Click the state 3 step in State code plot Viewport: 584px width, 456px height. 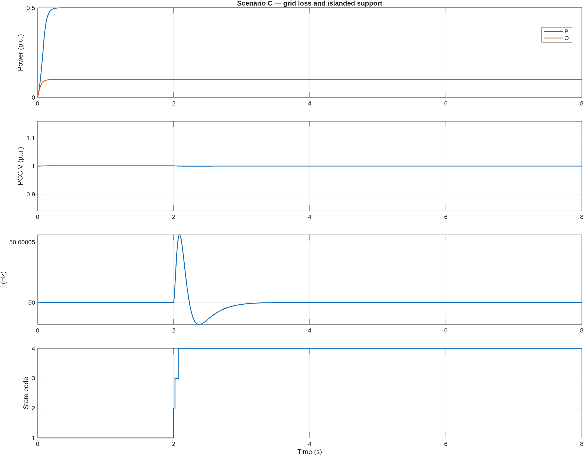point(177,378)
